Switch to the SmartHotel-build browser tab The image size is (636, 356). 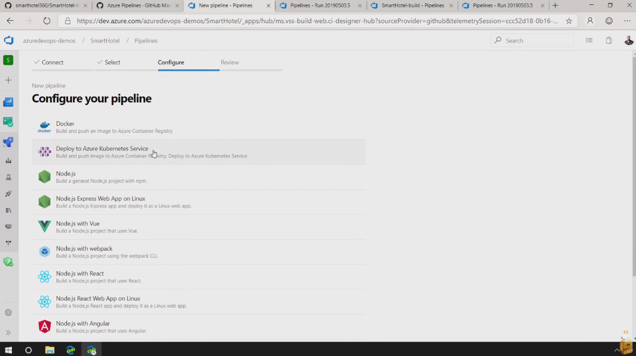(x=412, y=5)
